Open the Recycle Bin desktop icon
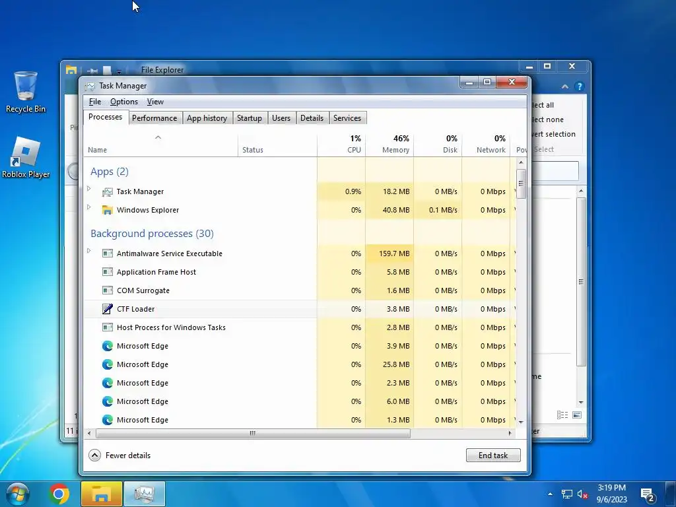676x507 pixels. click(26, 91)
